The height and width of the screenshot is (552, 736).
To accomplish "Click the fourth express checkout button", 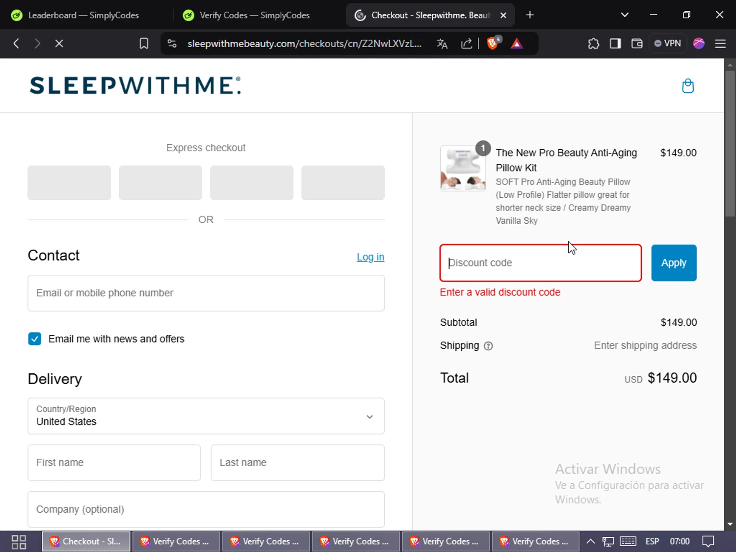I will tap(343, 183).
